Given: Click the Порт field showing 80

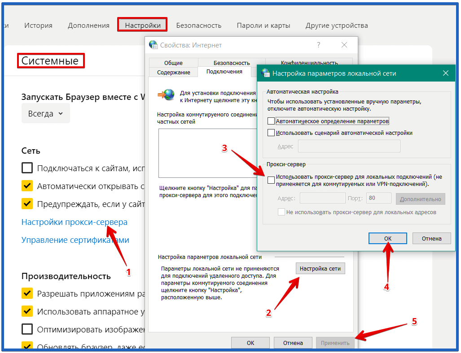Looking at the screenshot, I should [379, 198].
